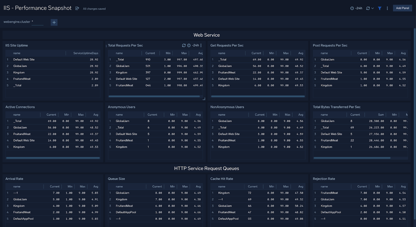The image size is (416, 227).
Task: Sort Total Requests Per Sec by Current column
Action: point(150,53)
